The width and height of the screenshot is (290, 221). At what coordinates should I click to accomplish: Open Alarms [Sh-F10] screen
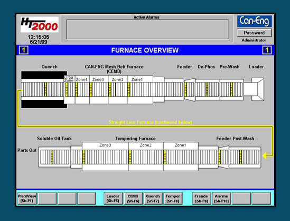(221, 198)
